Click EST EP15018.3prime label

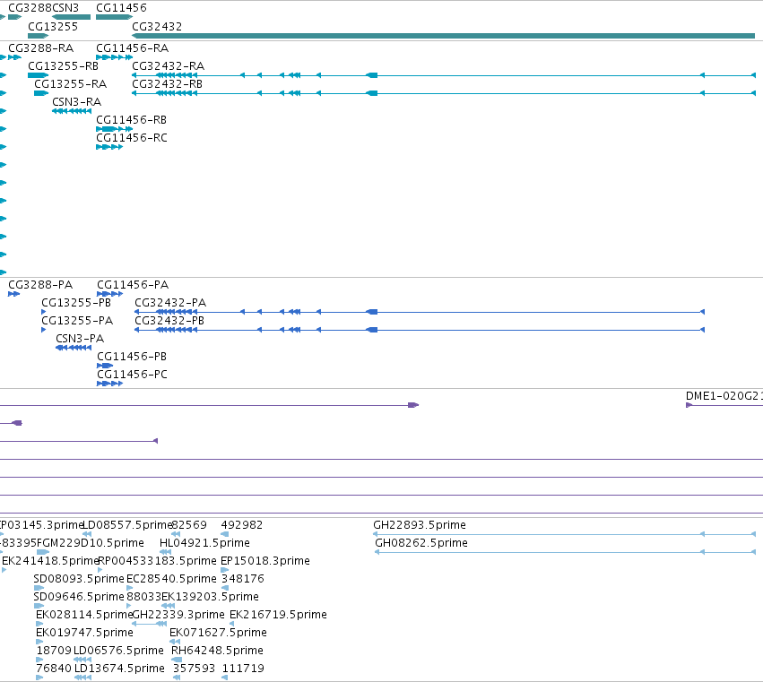tap(265, 561)
